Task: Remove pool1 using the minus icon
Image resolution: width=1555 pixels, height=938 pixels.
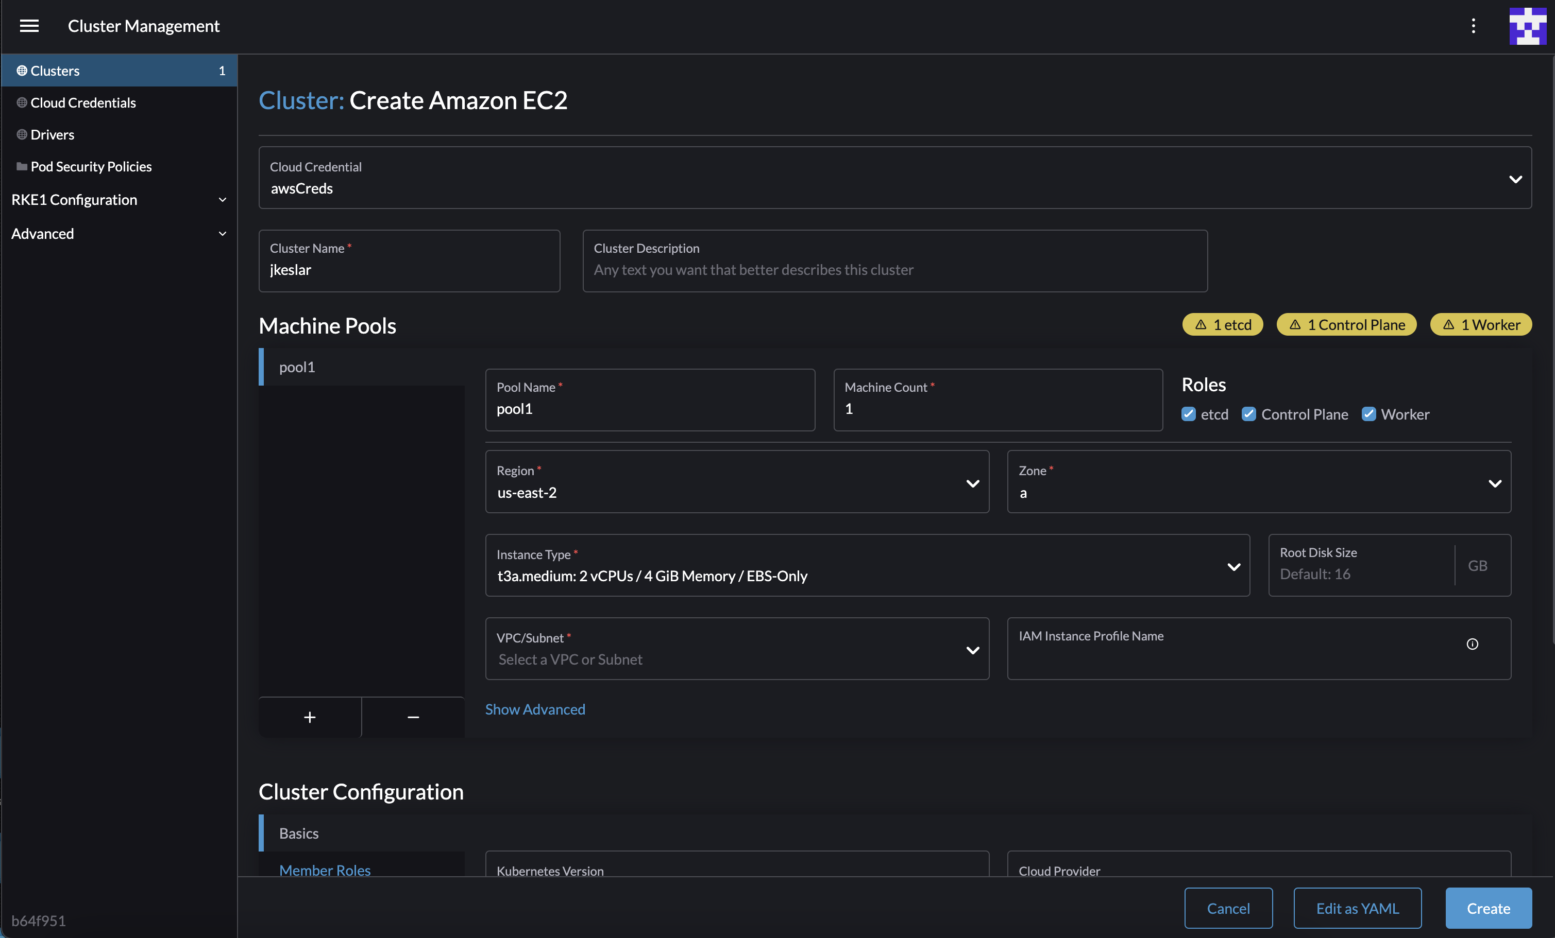Action: pyautogui.click(x=413, y=717)
